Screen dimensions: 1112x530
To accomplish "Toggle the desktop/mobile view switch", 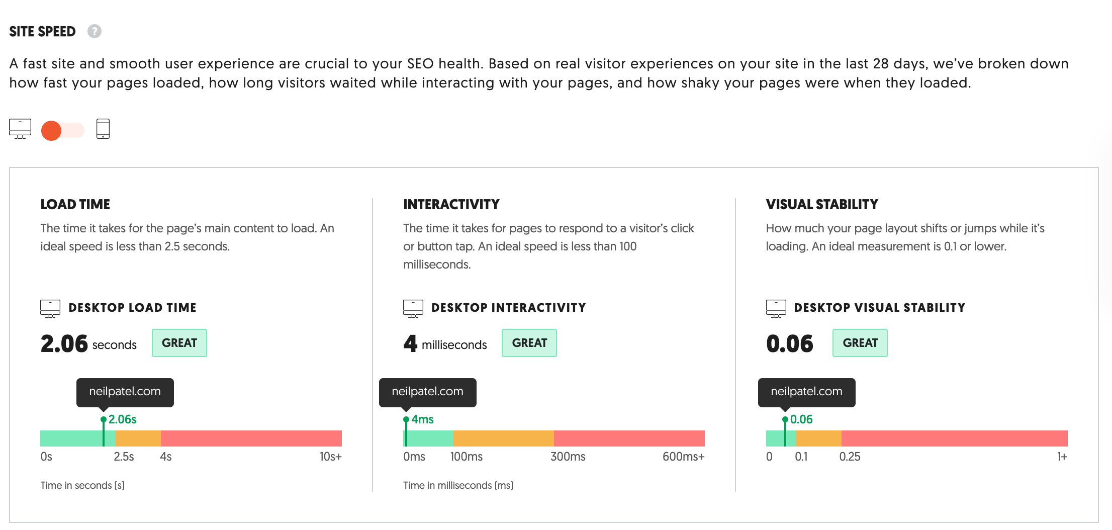I will [x=62, y=130].
